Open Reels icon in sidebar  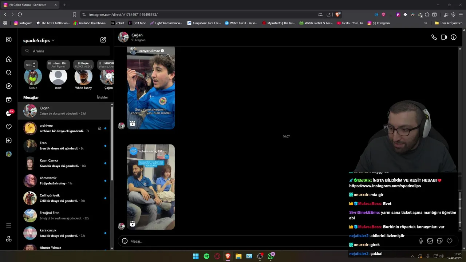[x=9, y=100]
